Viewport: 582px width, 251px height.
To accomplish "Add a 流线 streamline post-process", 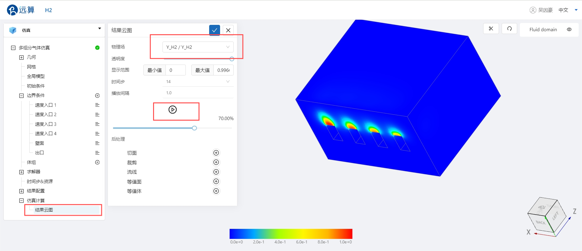I will [216, 172].
